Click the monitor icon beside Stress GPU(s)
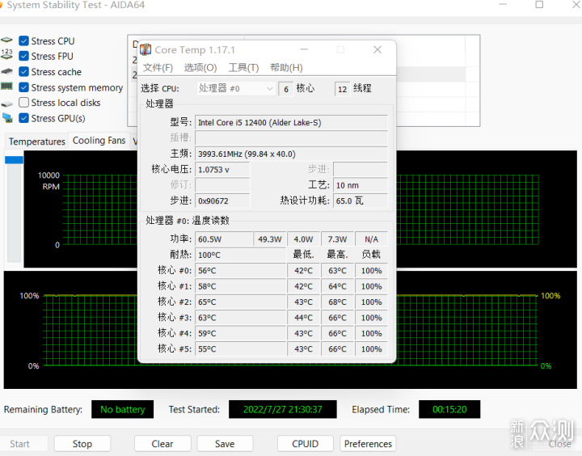Image resolution: width=582 pixels, height=456 pixels. coord(7,118)
